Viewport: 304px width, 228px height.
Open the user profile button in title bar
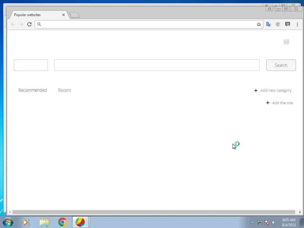click(x=270, y=9)
